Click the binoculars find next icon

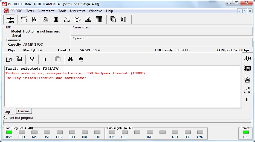(81, 59)
